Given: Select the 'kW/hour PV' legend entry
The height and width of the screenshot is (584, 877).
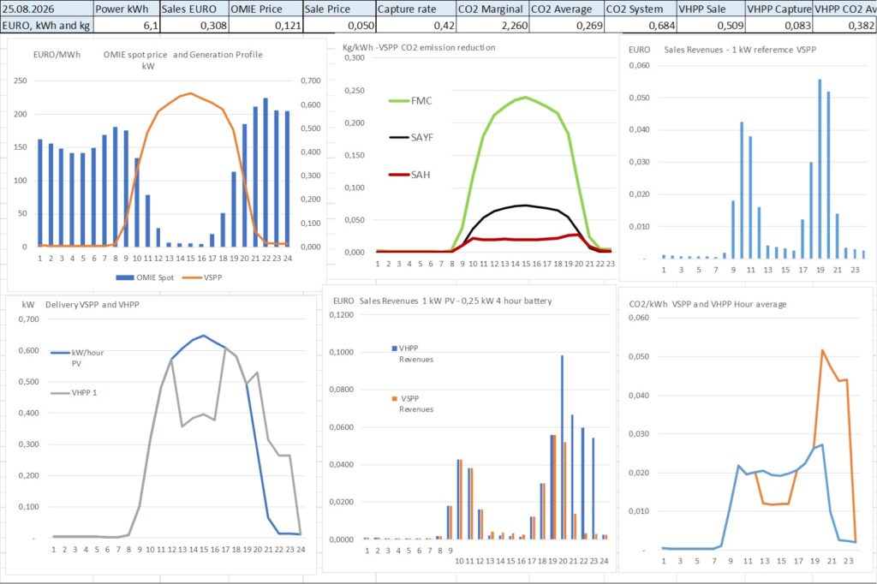Looking at the screenshot, I should coord(77,357).
